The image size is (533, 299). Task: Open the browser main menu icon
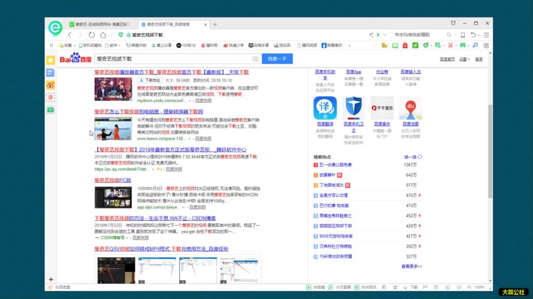coord(487,35)
